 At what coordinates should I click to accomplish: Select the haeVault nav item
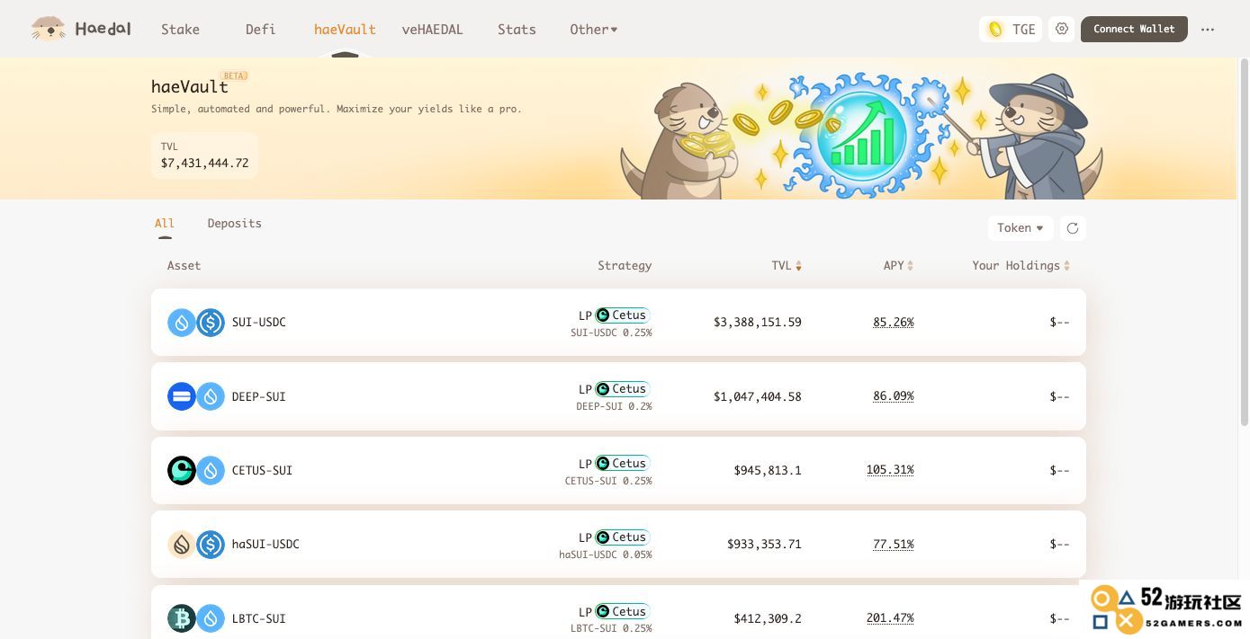point(345,30)
